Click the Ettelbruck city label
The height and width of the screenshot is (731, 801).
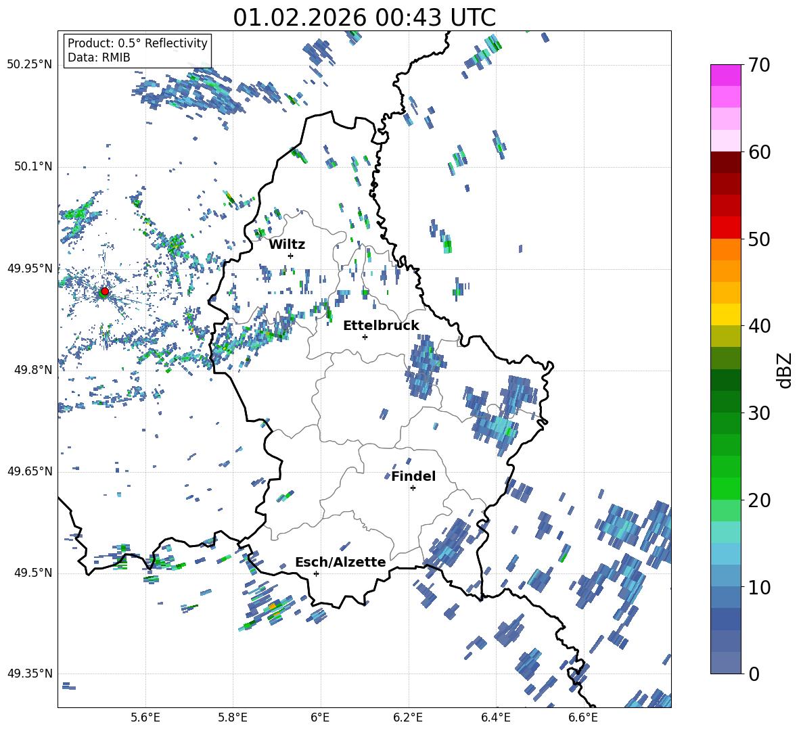coord(381,325)
